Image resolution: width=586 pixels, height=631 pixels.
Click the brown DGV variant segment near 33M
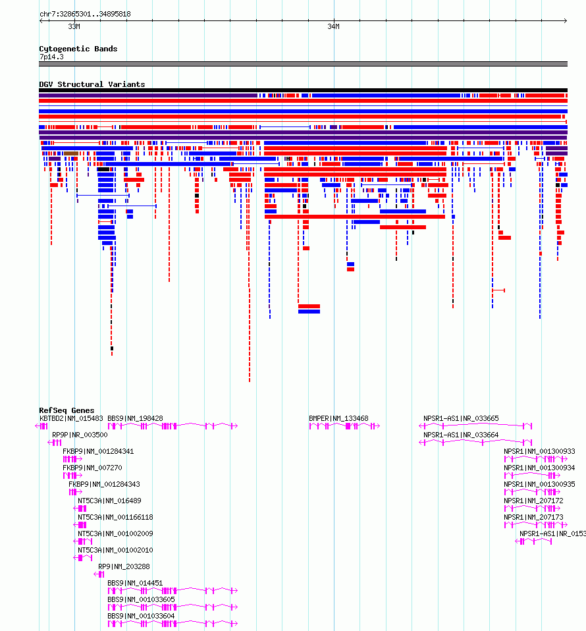(71, 153)
